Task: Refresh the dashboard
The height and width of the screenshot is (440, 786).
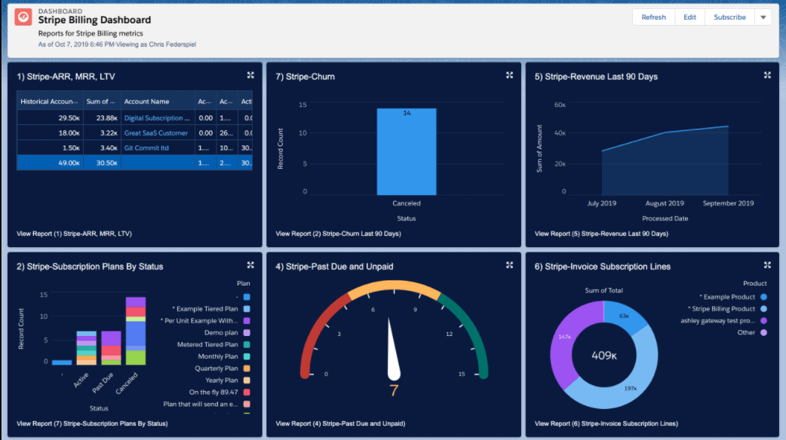Action: pyautogui.click(x=654, y=17)
